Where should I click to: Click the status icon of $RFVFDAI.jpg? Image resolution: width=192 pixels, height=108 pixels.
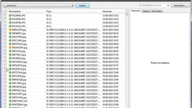[10, 76]
